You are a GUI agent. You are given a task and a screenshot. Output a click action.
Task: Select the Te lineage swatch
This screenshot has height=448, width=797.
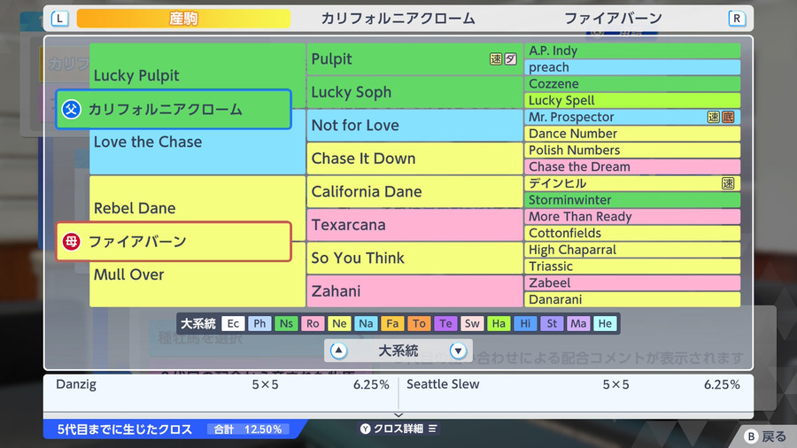[x=445, y=323]
